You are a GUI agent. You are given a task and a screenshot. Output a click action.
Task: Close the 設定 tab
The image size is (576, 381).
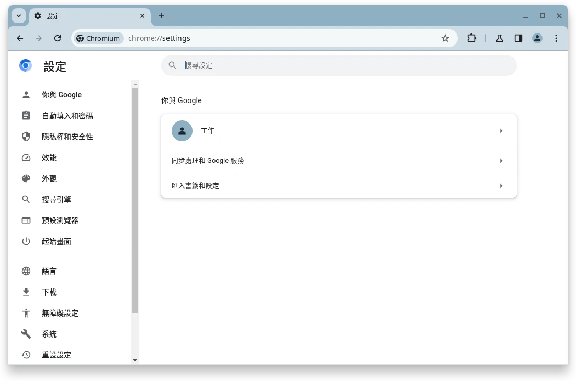tap(142, 16)
